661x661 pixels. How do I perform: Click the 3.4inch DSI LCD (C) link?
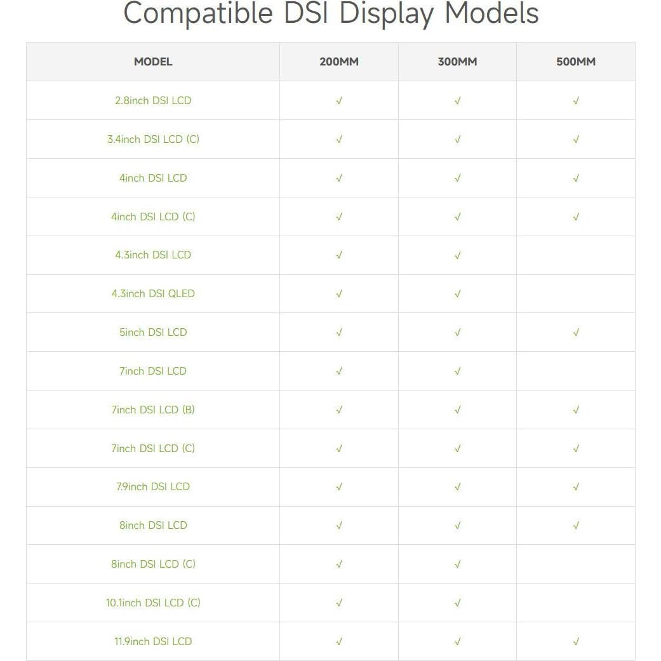pyautogui.click(x=153, y=139)
